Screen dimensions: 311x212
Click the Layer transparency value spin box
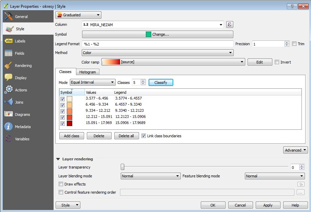click(x=297, y=167)
